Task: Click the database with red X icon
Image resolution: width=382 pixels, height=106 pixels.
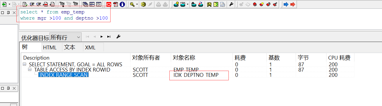Action: coord(201,4)
